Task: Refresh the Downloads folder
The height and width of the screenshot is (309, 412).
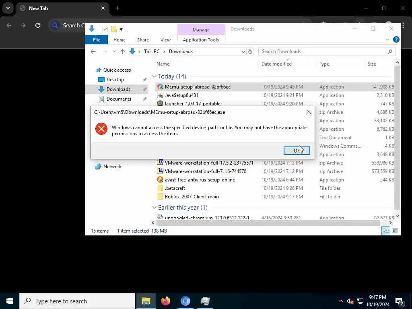Action: (250, 51)
